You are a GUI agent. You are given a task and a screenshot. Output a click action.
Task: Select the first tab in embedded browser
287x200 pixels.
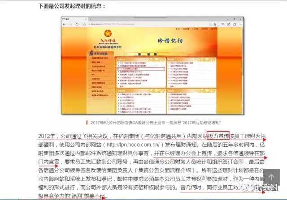coord(75,19)
